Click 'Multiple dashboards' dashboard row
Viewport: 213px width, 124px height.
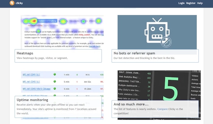tap(129, 86)
